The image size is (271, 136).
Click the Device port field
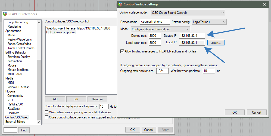[155, 36]
